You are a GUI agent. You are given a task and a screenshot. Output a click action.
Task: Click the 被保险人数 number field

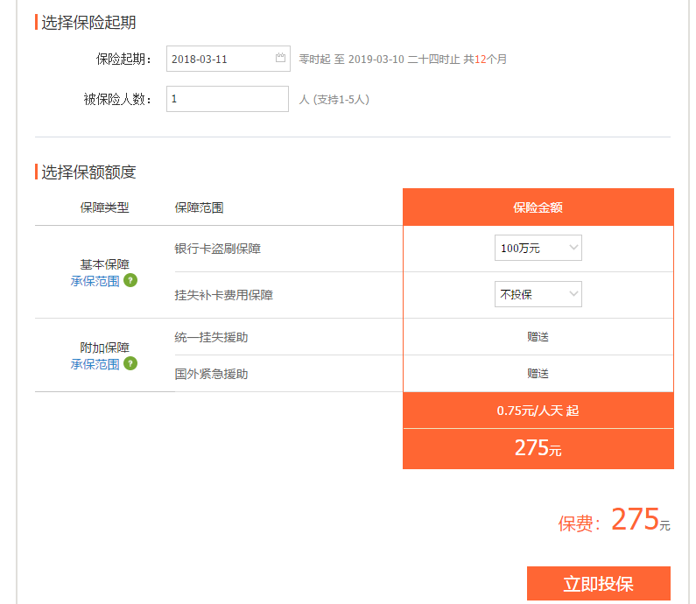(227, 99)
